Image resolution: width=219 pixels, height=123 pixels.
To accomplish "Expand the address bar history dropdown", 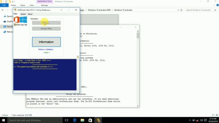I will [178, 10].
